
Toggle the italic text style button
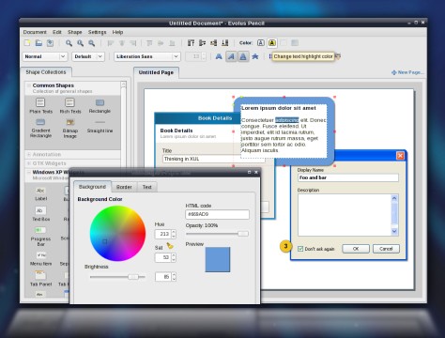[231, 56]
